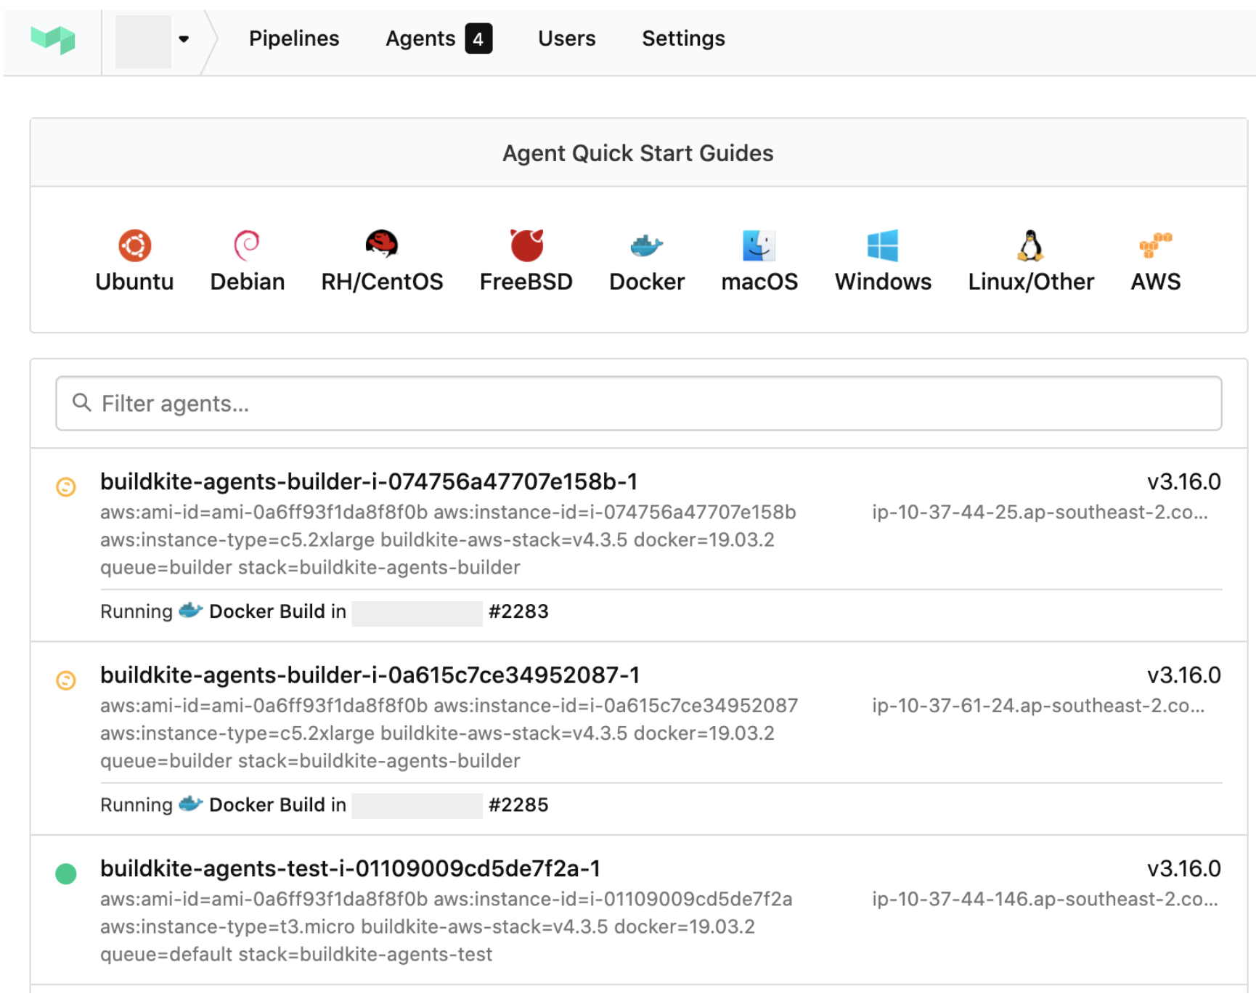Click aws:instance-id=i-074756a47707e158b metadata
The width and height of the screenshot is (1256, 1007).
tap(615, 513)
